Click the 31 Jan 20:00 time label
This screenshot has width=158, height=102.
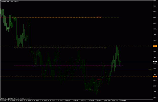click(59, 100)
